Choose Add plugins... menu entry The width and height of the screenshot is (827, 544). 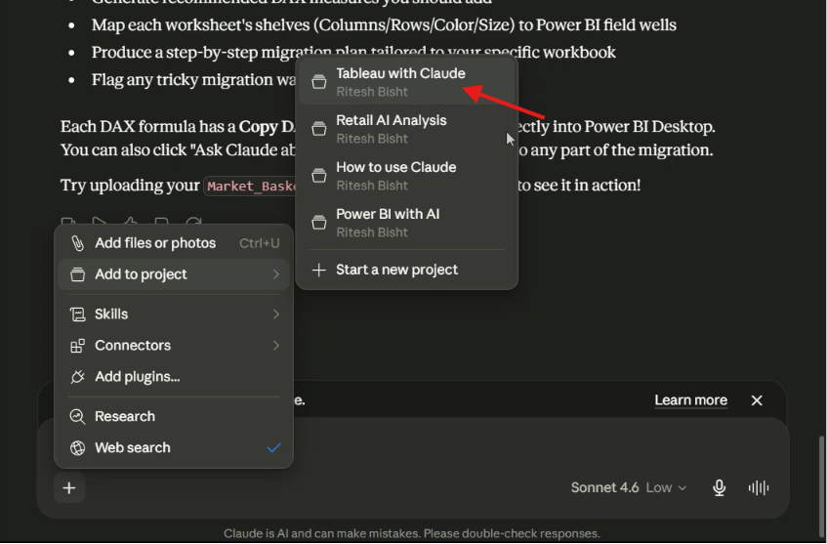tap(174, 377)
